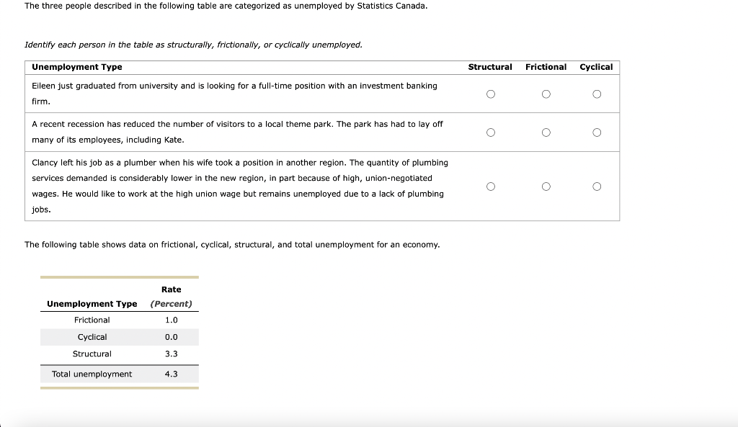Viewport: 738px width, 427px height.
Task: Select Structural for Kate's row
Action: 491,131
